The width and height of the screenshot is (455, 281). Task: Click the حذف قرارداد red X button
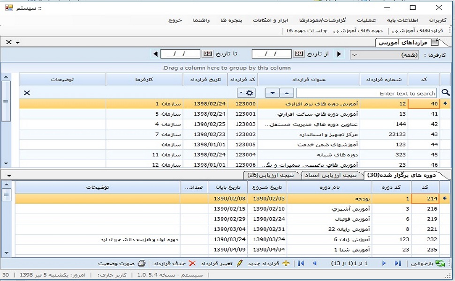(x=174, y=263)
